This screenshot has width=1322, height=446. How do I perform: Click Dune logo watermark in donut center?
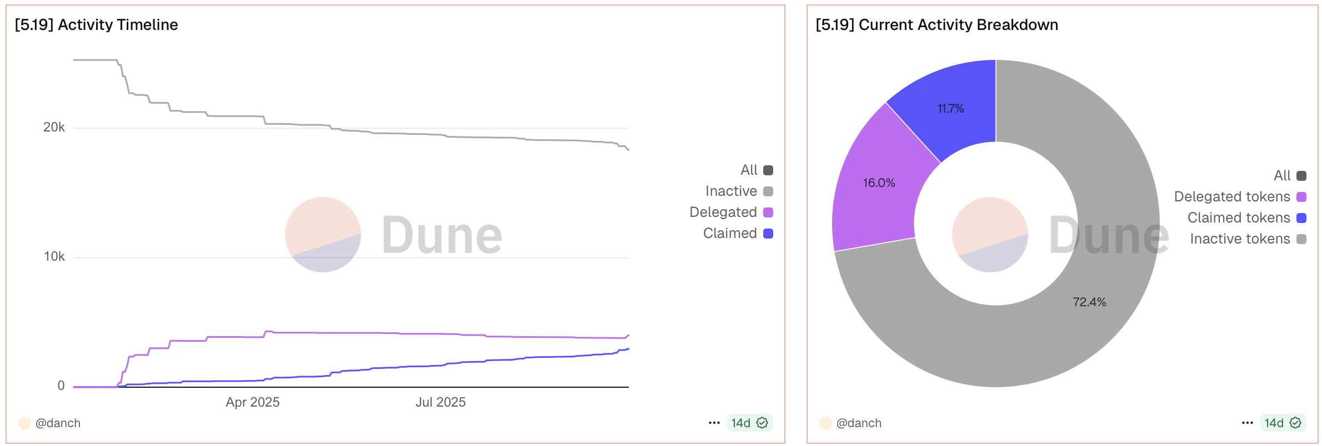tap(990, 235)
